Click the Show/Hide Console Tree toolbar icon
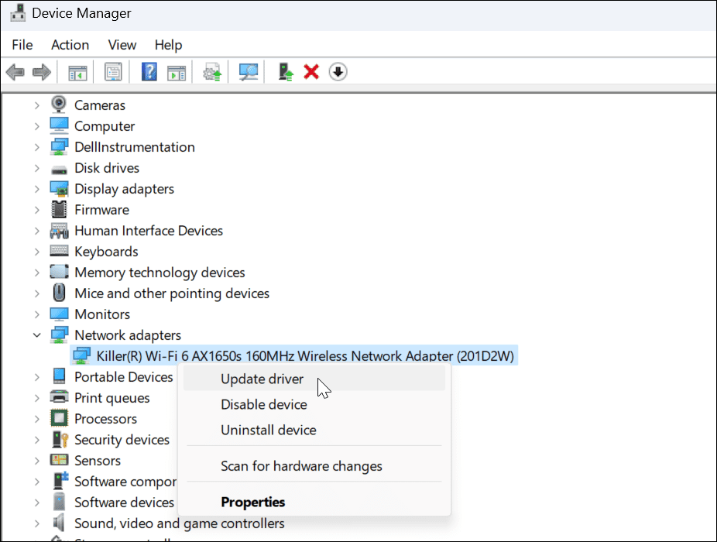Image resolution: width=717 pixels, height=542 pixels. pos(78,71)
